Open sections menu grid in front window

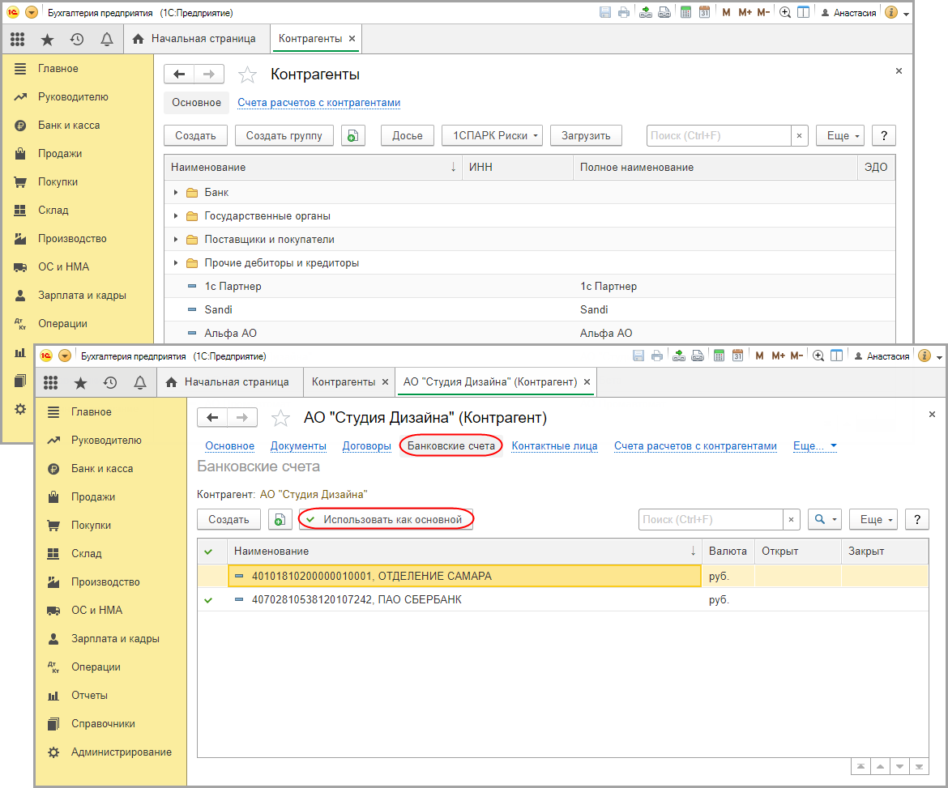point(51,382)
